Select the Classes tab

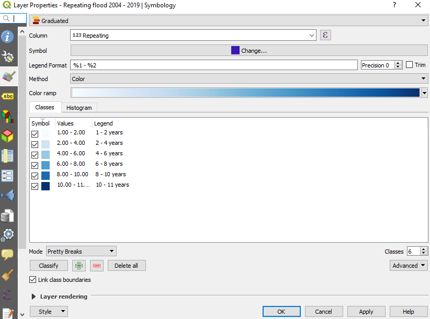[45, 107]
